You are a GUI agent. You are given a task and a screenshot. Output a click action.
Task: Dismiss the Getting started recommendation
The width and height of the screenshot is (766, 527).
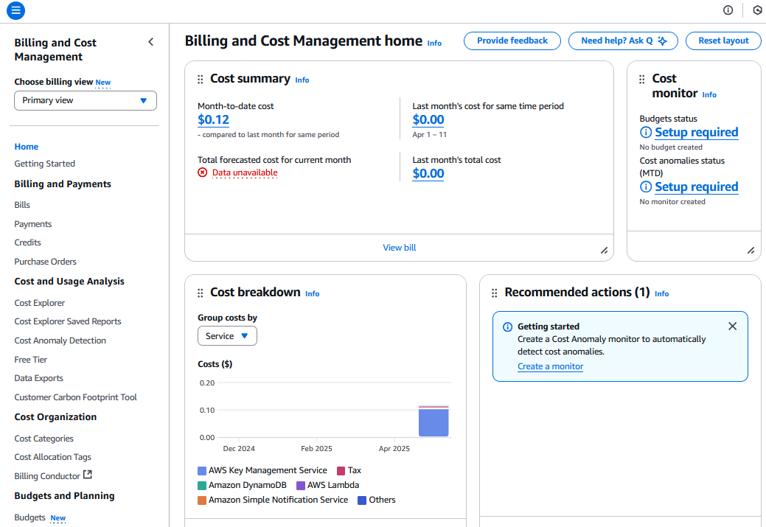[x=732, y=327]
